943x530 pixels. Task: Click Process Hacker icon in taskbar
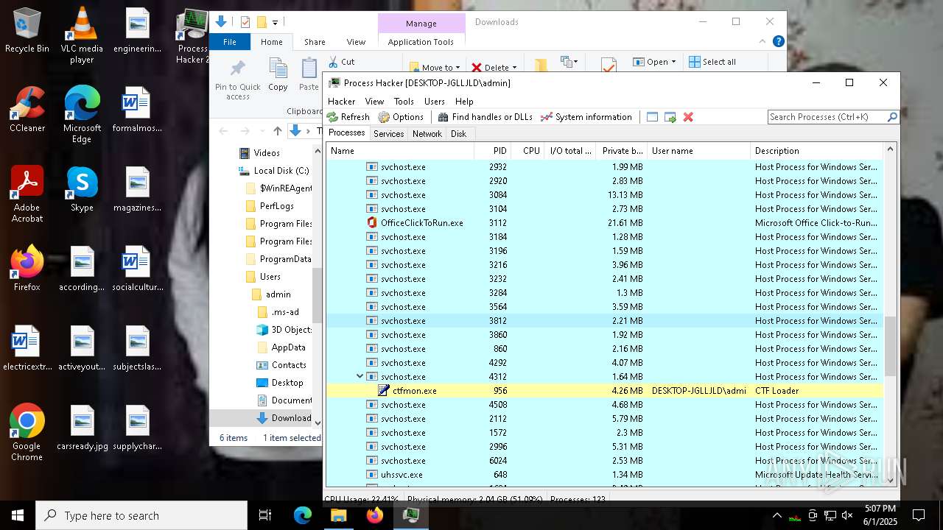tap(410, 515)
